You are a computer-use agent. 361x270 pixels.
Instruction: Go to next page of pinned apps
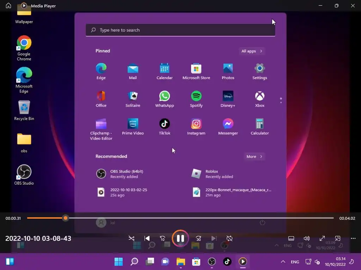281,102
